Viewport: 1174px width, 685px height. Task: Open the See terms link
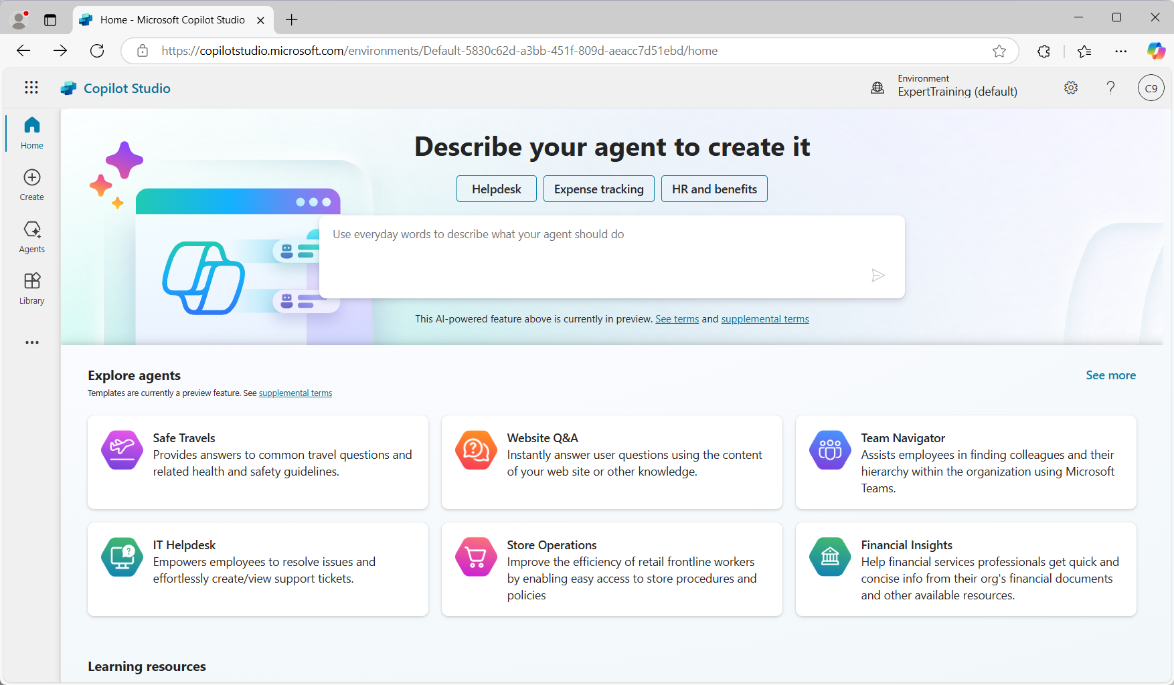(677, 319)
